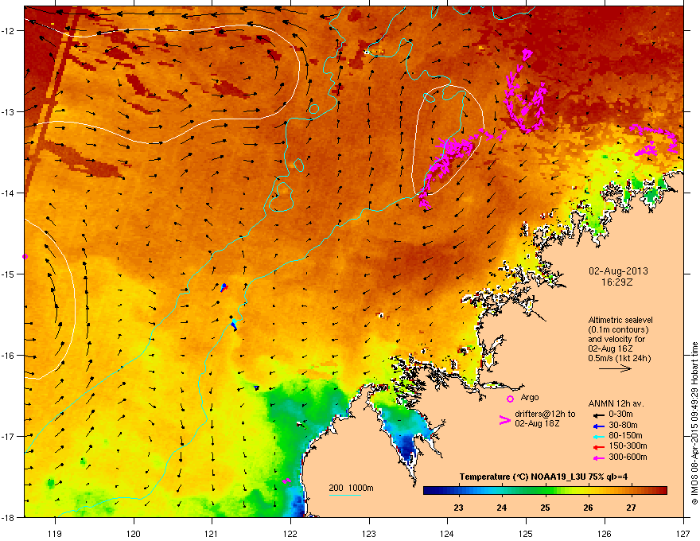This screenshot has height=541, width=700.
Task: Click the cyan bathymetry legend line under 200 1000m
Action: [x=344, y=495]
